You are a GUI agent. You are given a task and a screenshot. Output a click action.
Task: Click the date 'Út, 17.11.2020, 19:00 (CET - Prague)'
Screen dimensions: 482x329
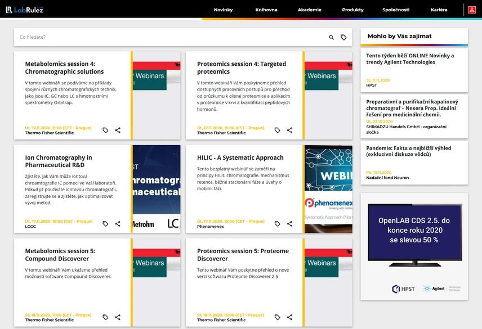pos(230,221)
